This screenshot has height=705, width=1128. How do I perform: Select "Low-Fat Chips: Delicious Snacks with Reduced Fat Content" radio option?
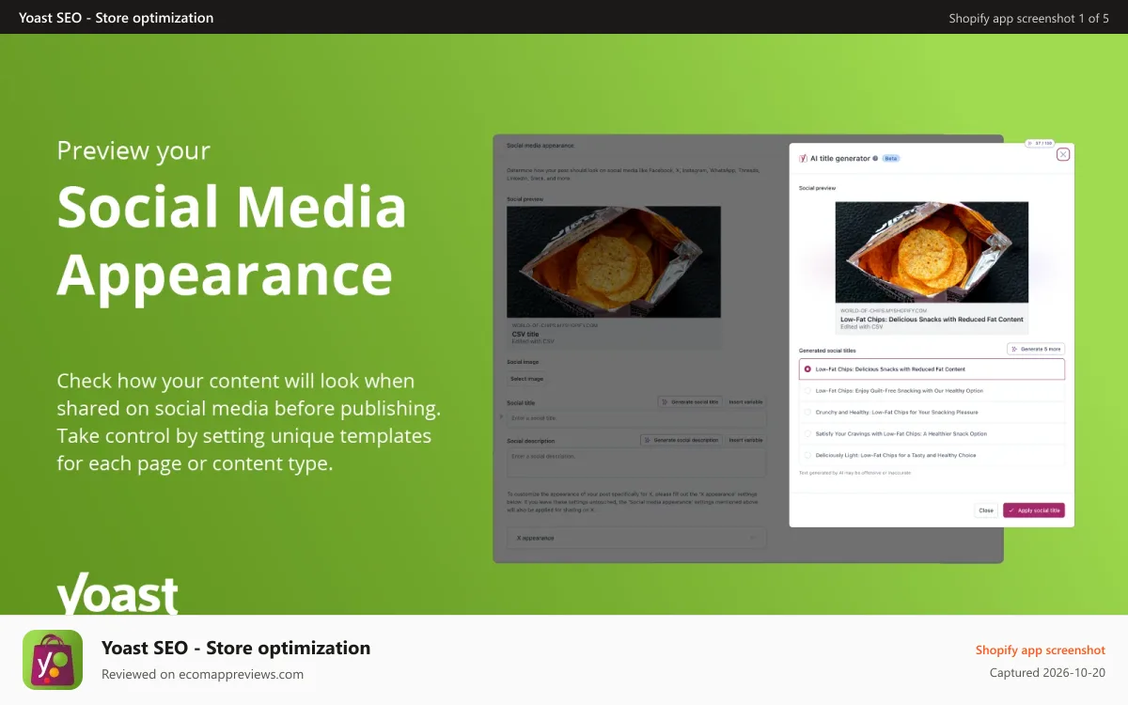[x=807, y=368]
